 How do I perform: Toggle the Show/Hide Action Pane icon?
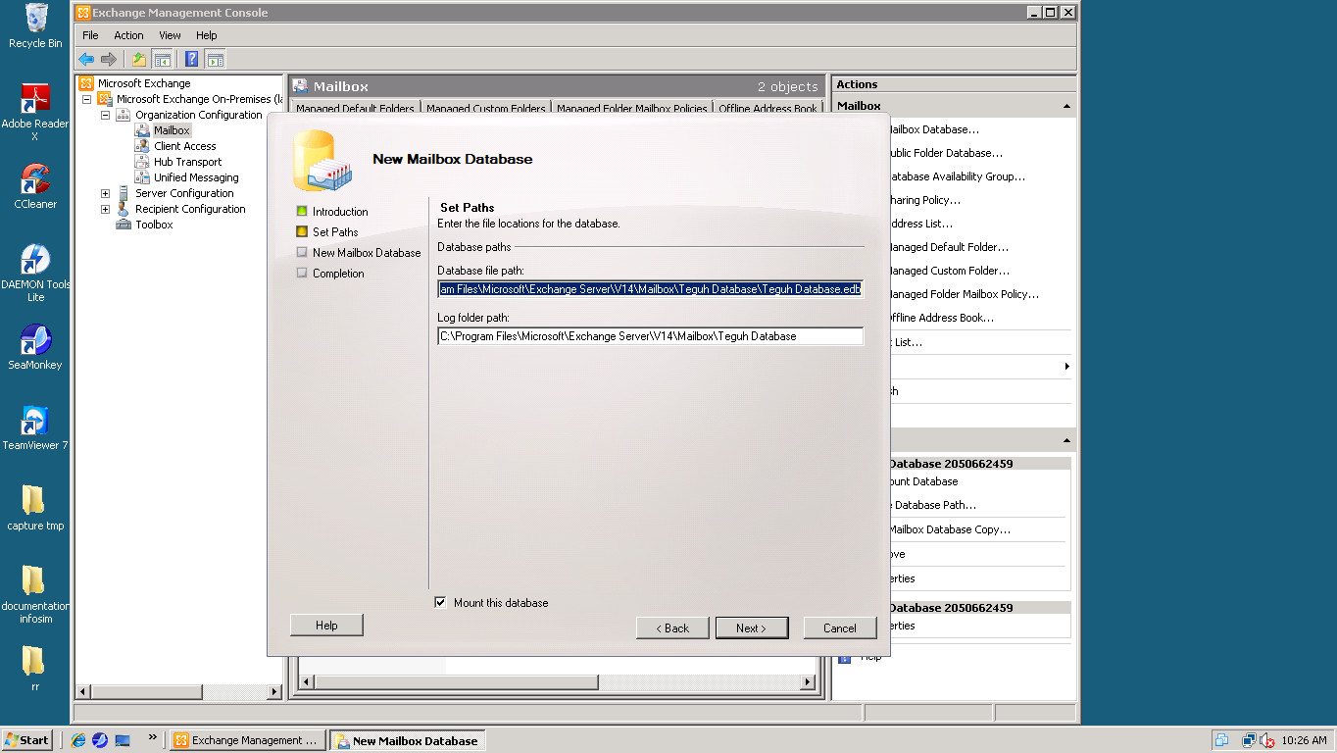[x=215, y=59]
